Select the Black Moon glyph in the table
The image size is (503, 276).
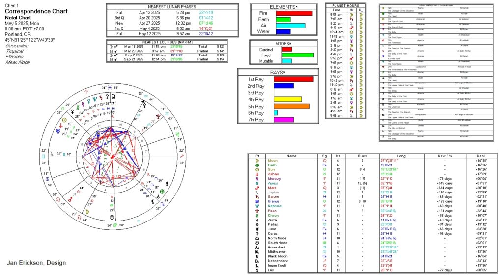point(257,256)
